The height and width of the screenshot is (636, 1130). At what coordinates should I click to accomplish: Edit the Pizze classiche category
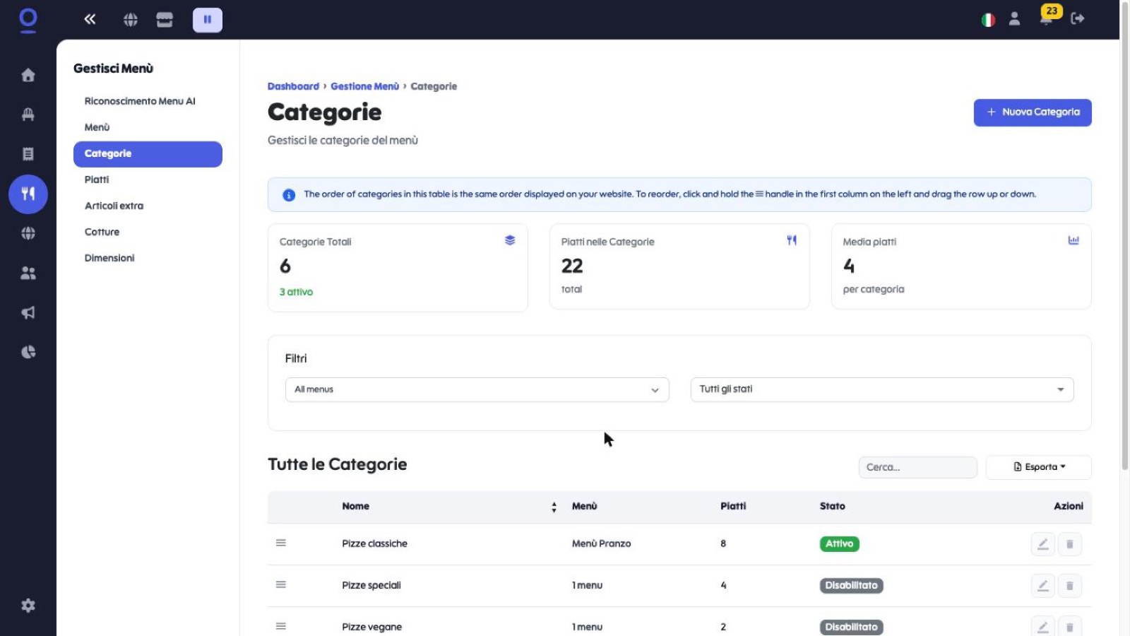(1043, 544)
